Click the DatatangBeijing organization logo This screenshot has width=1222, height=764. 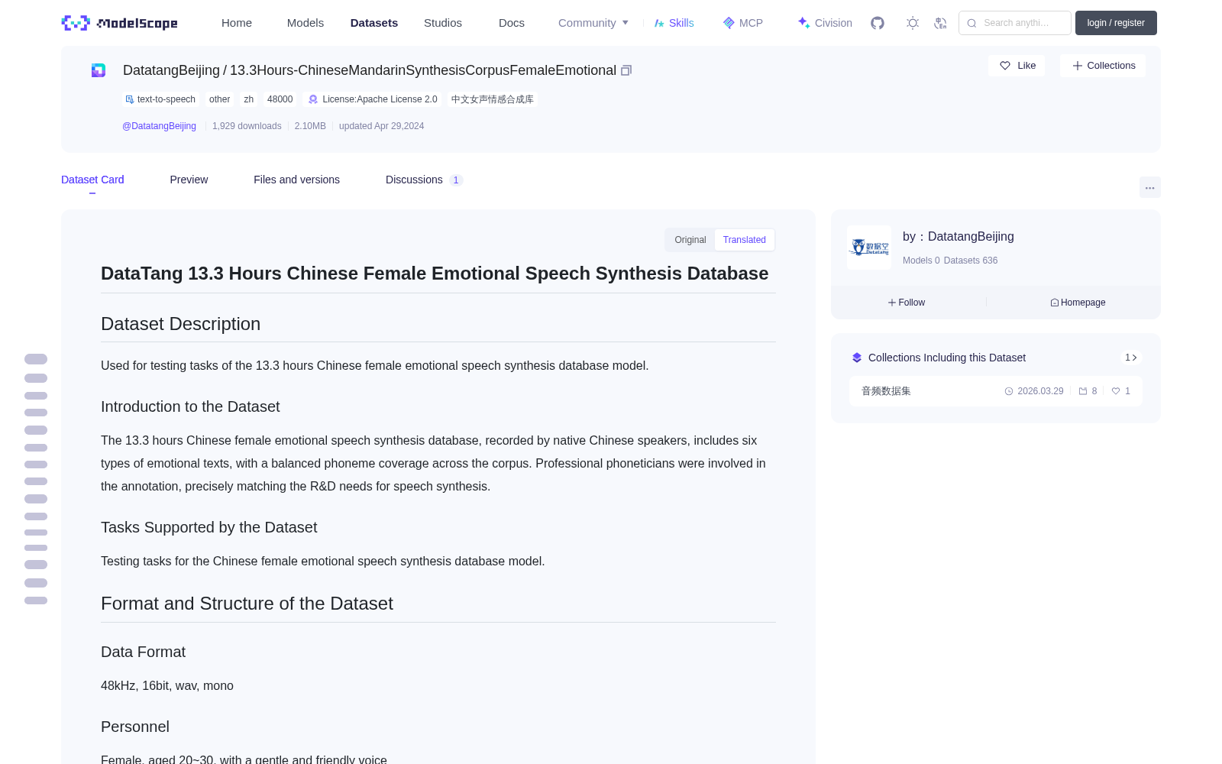pyautogui.click(x=869, y=248)
